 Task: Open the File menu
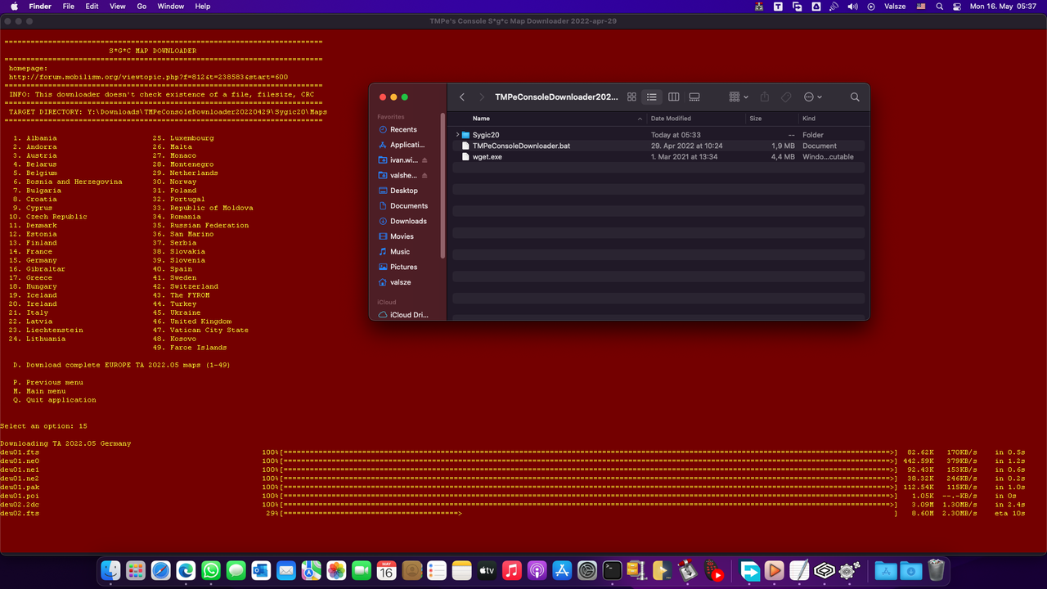[69, 6]
